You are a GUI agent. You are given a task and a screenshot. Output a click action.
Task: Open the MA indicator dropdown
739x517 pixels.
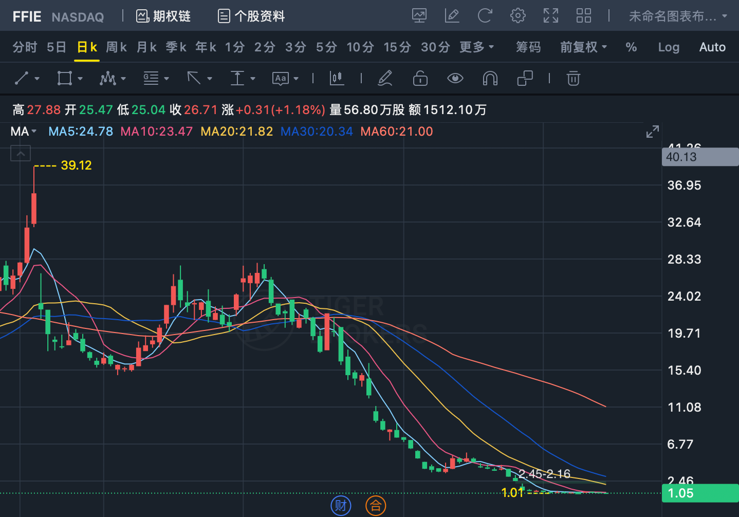pos(24,132)
